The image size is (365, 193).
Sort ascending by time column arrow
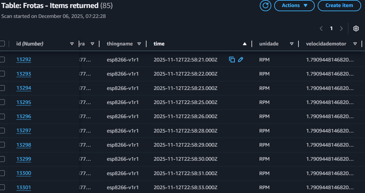pos(245,44)
